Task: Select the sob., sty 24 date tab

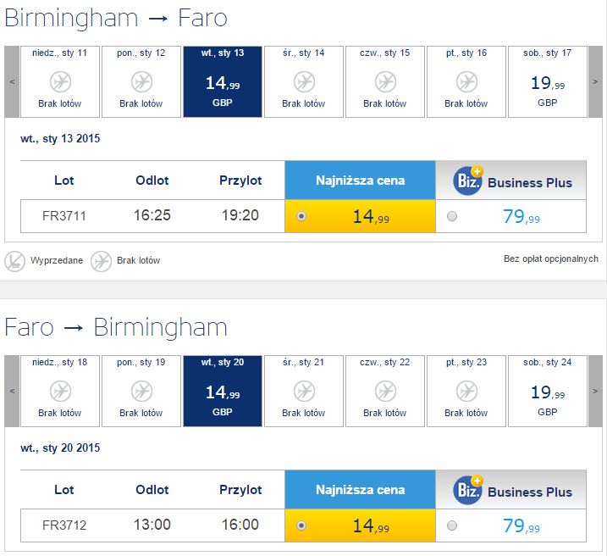Action: 547,391
